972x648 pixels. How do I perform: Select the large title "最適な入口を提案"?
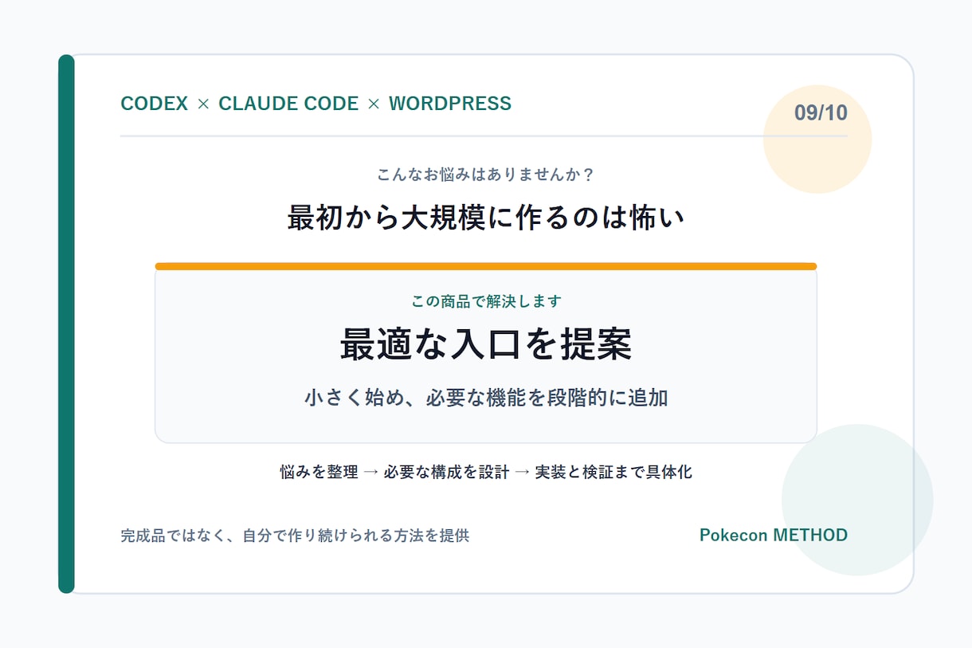pyautogui.click(x=486, y=344)
